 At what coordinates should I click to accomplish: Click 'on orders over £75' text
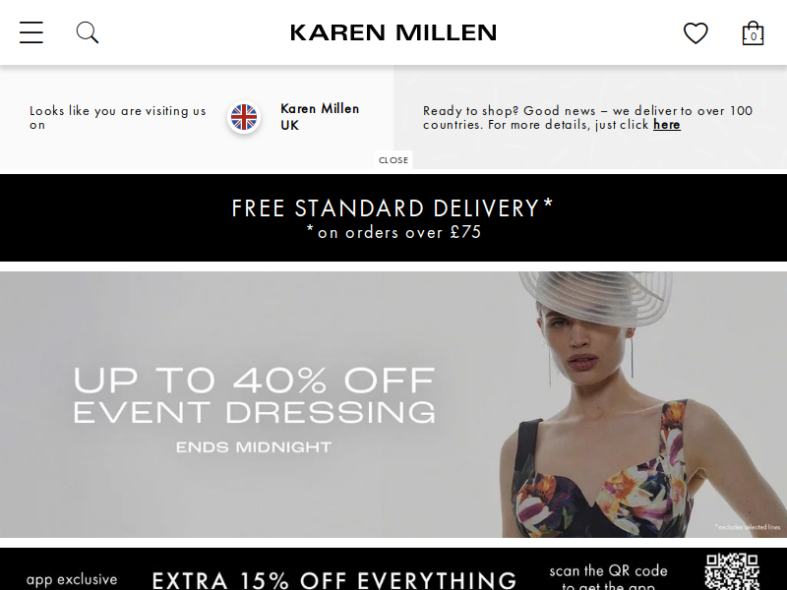(394, 232)
